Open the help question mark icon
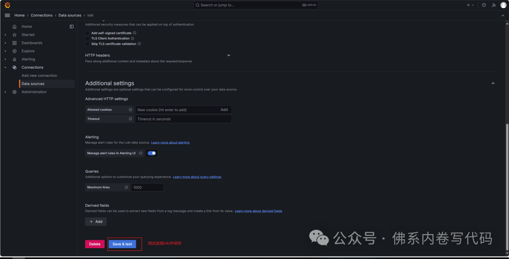The width and height of the screenshot is (509, 259). 484,5
